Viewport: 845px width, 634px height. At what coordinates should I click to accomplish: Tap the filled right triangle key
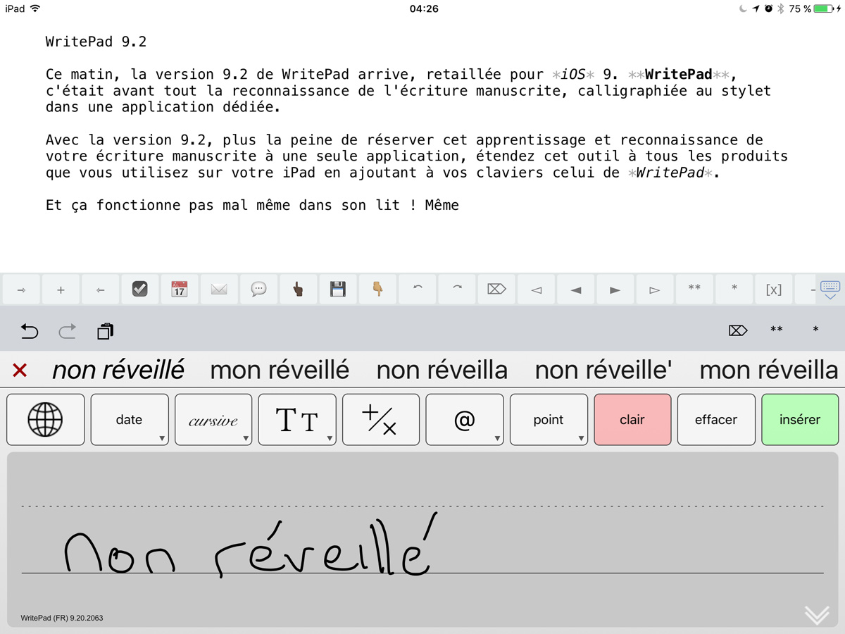(615, 290)
